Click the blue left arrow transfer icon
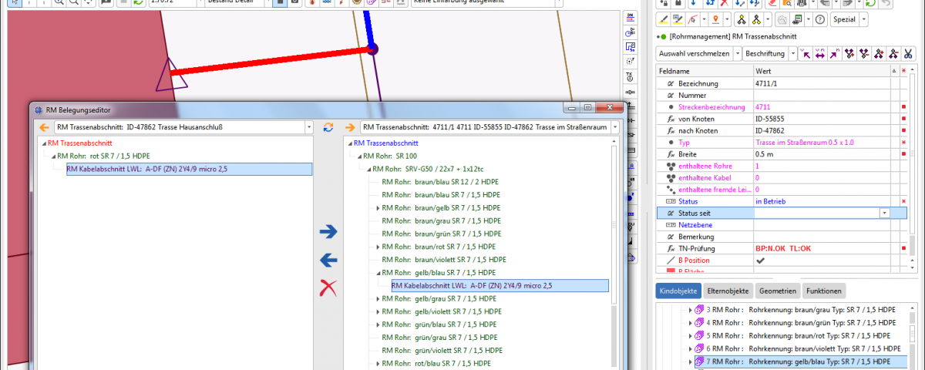This screenshot has height=370, width=925. pos(328,260)
